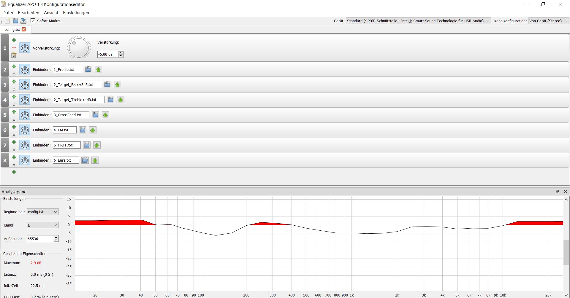Undock the Analysepanel
570x298 pixels.
557,192
